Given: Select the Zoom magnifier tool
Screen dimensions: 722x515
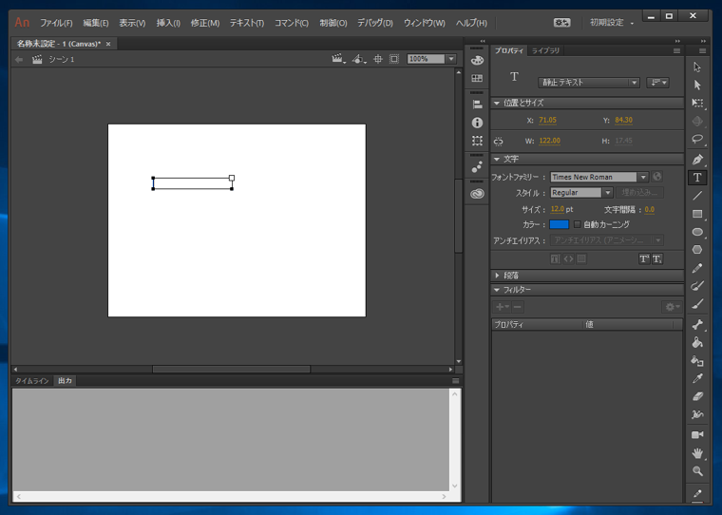Looking at the screenshot, I should point(697,471).
